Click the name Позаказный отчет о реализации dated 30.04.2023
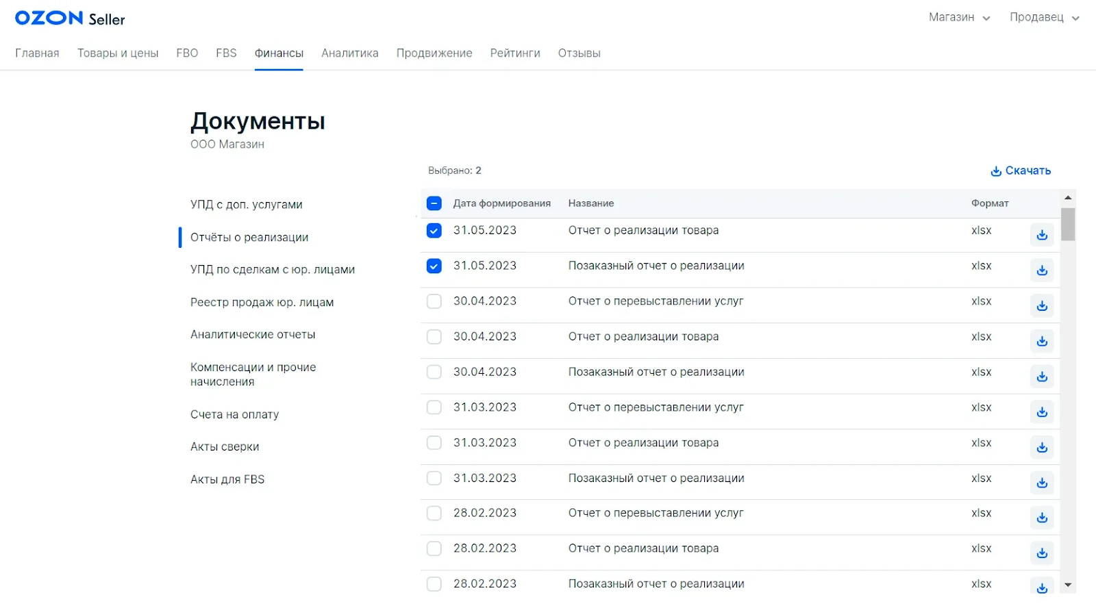1096x606 pixels. pyautogui.click(x=656, y=372)
